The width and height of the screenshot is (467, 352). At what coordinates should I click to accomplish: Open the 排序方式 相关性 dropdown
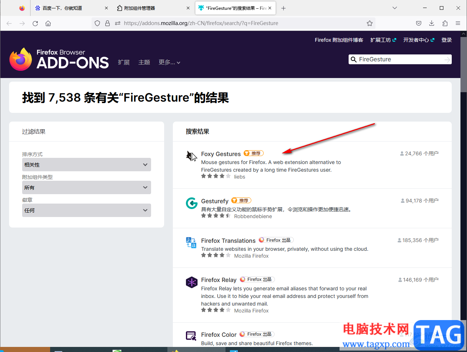point(86,165)
